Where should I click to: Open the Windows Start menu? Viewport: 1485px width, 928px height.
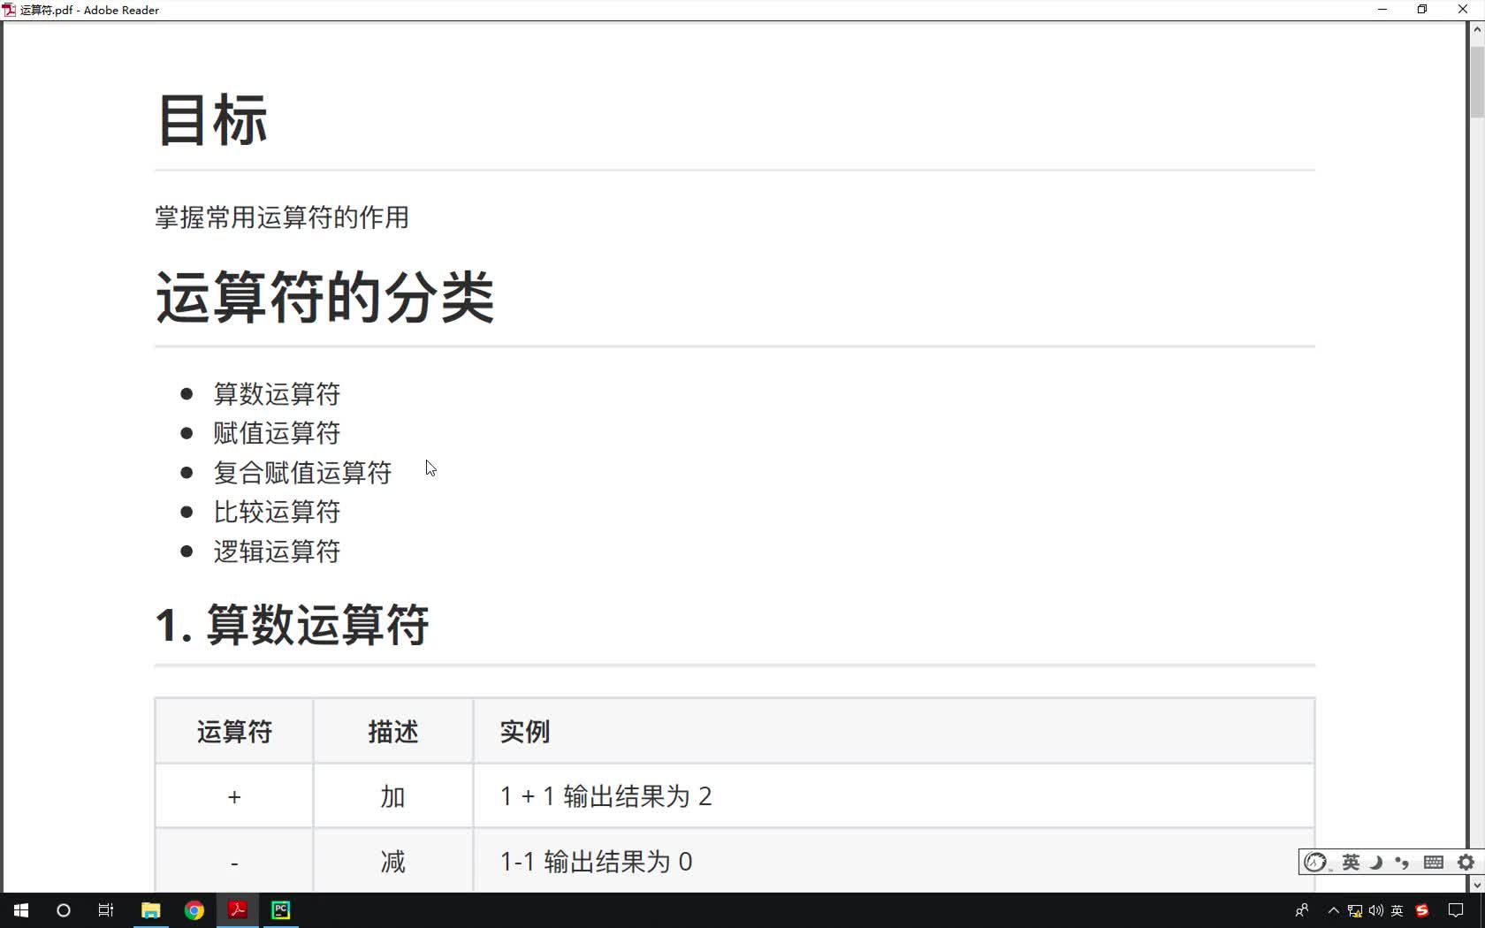21,910
